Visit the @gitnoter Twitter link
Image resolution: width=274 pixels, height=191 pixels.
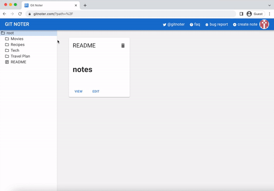174,24
